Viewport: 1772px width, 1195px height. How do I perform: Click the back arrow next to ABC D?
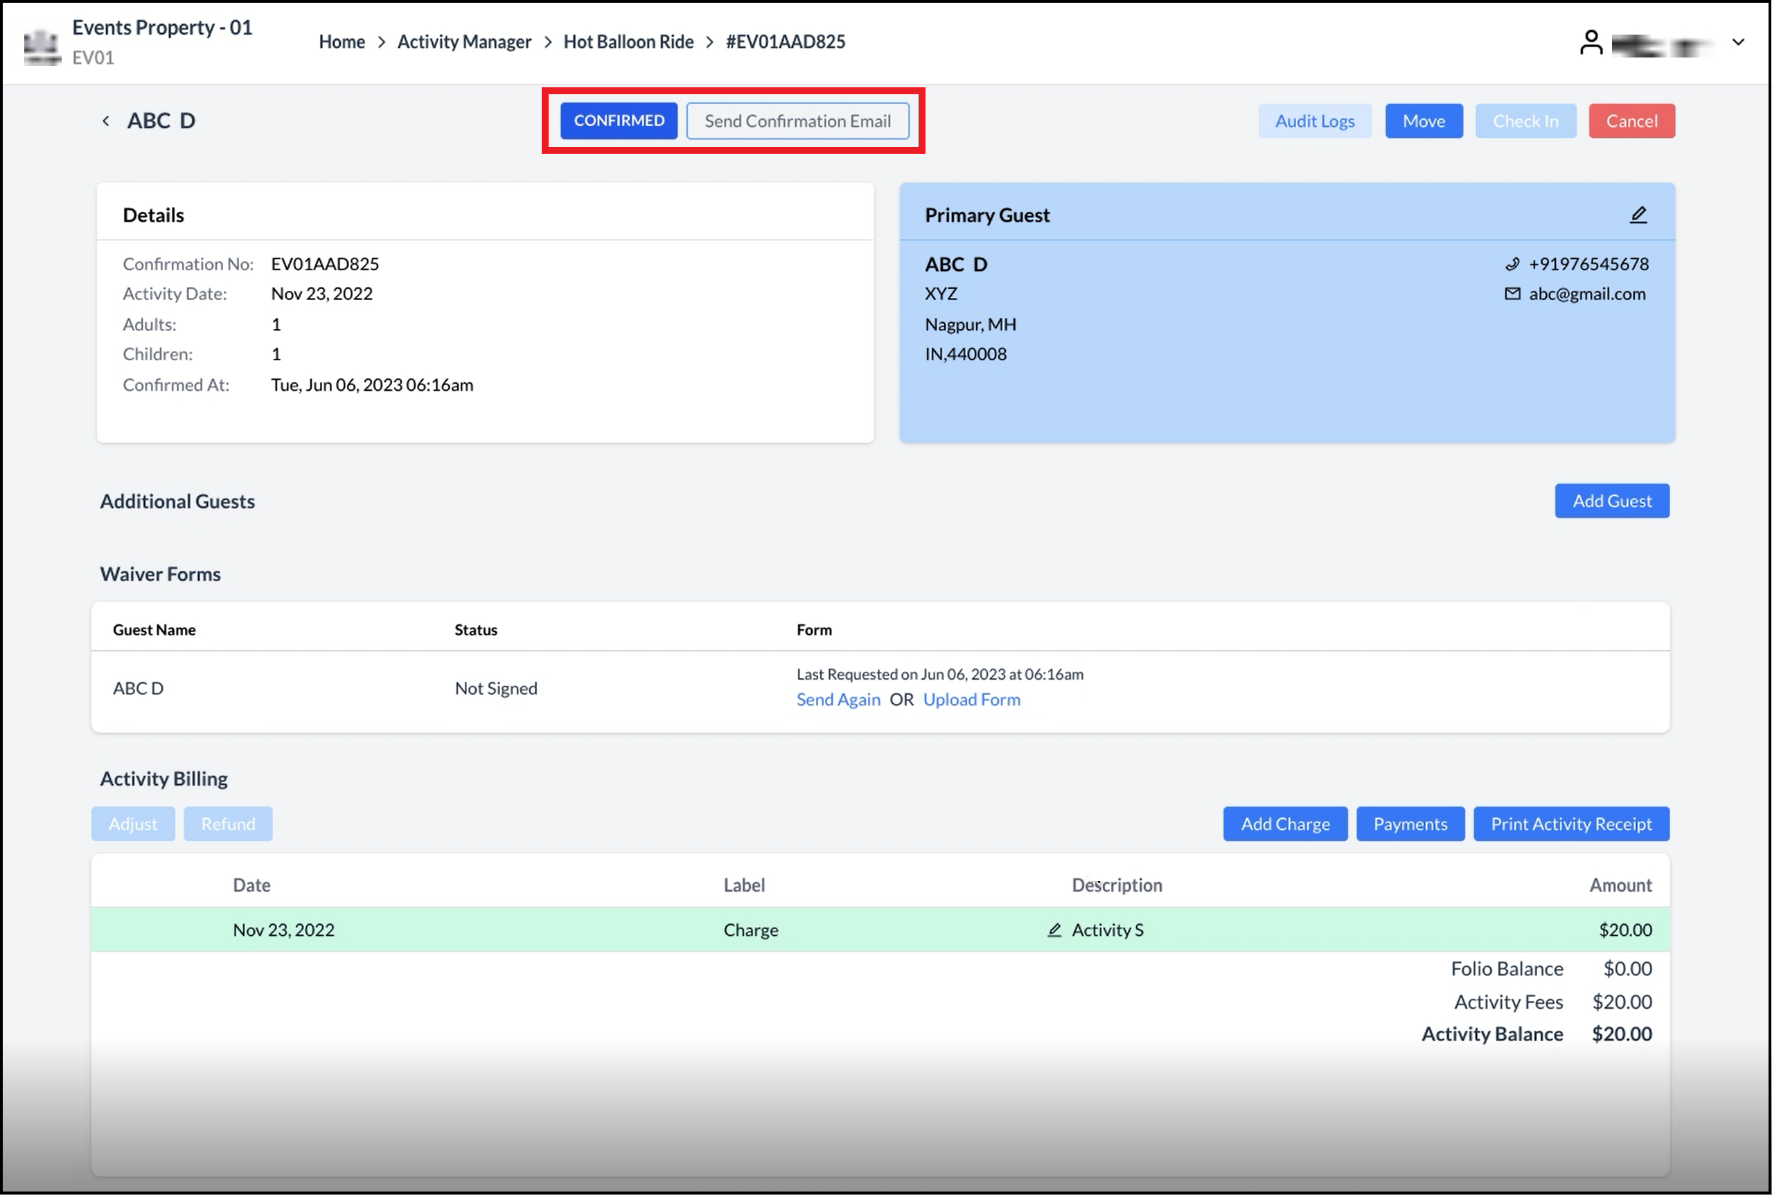click(105, 121)
